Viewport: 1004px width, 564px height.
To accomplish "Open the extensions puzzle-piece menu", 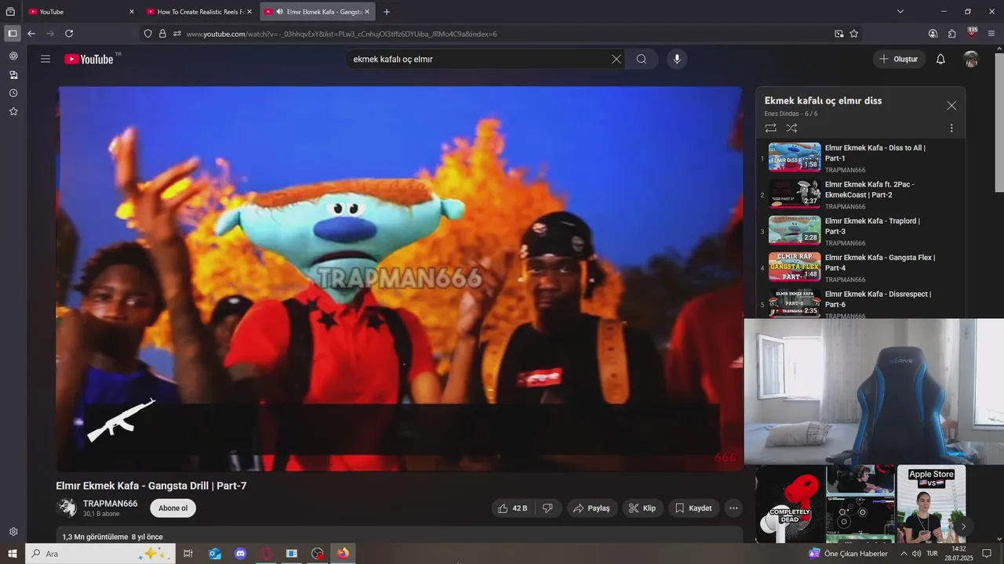I will coord(952,34).
